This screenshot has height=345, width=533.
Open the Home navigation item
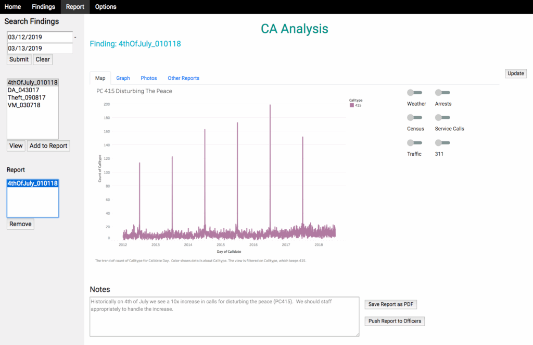tap(13, 7)
